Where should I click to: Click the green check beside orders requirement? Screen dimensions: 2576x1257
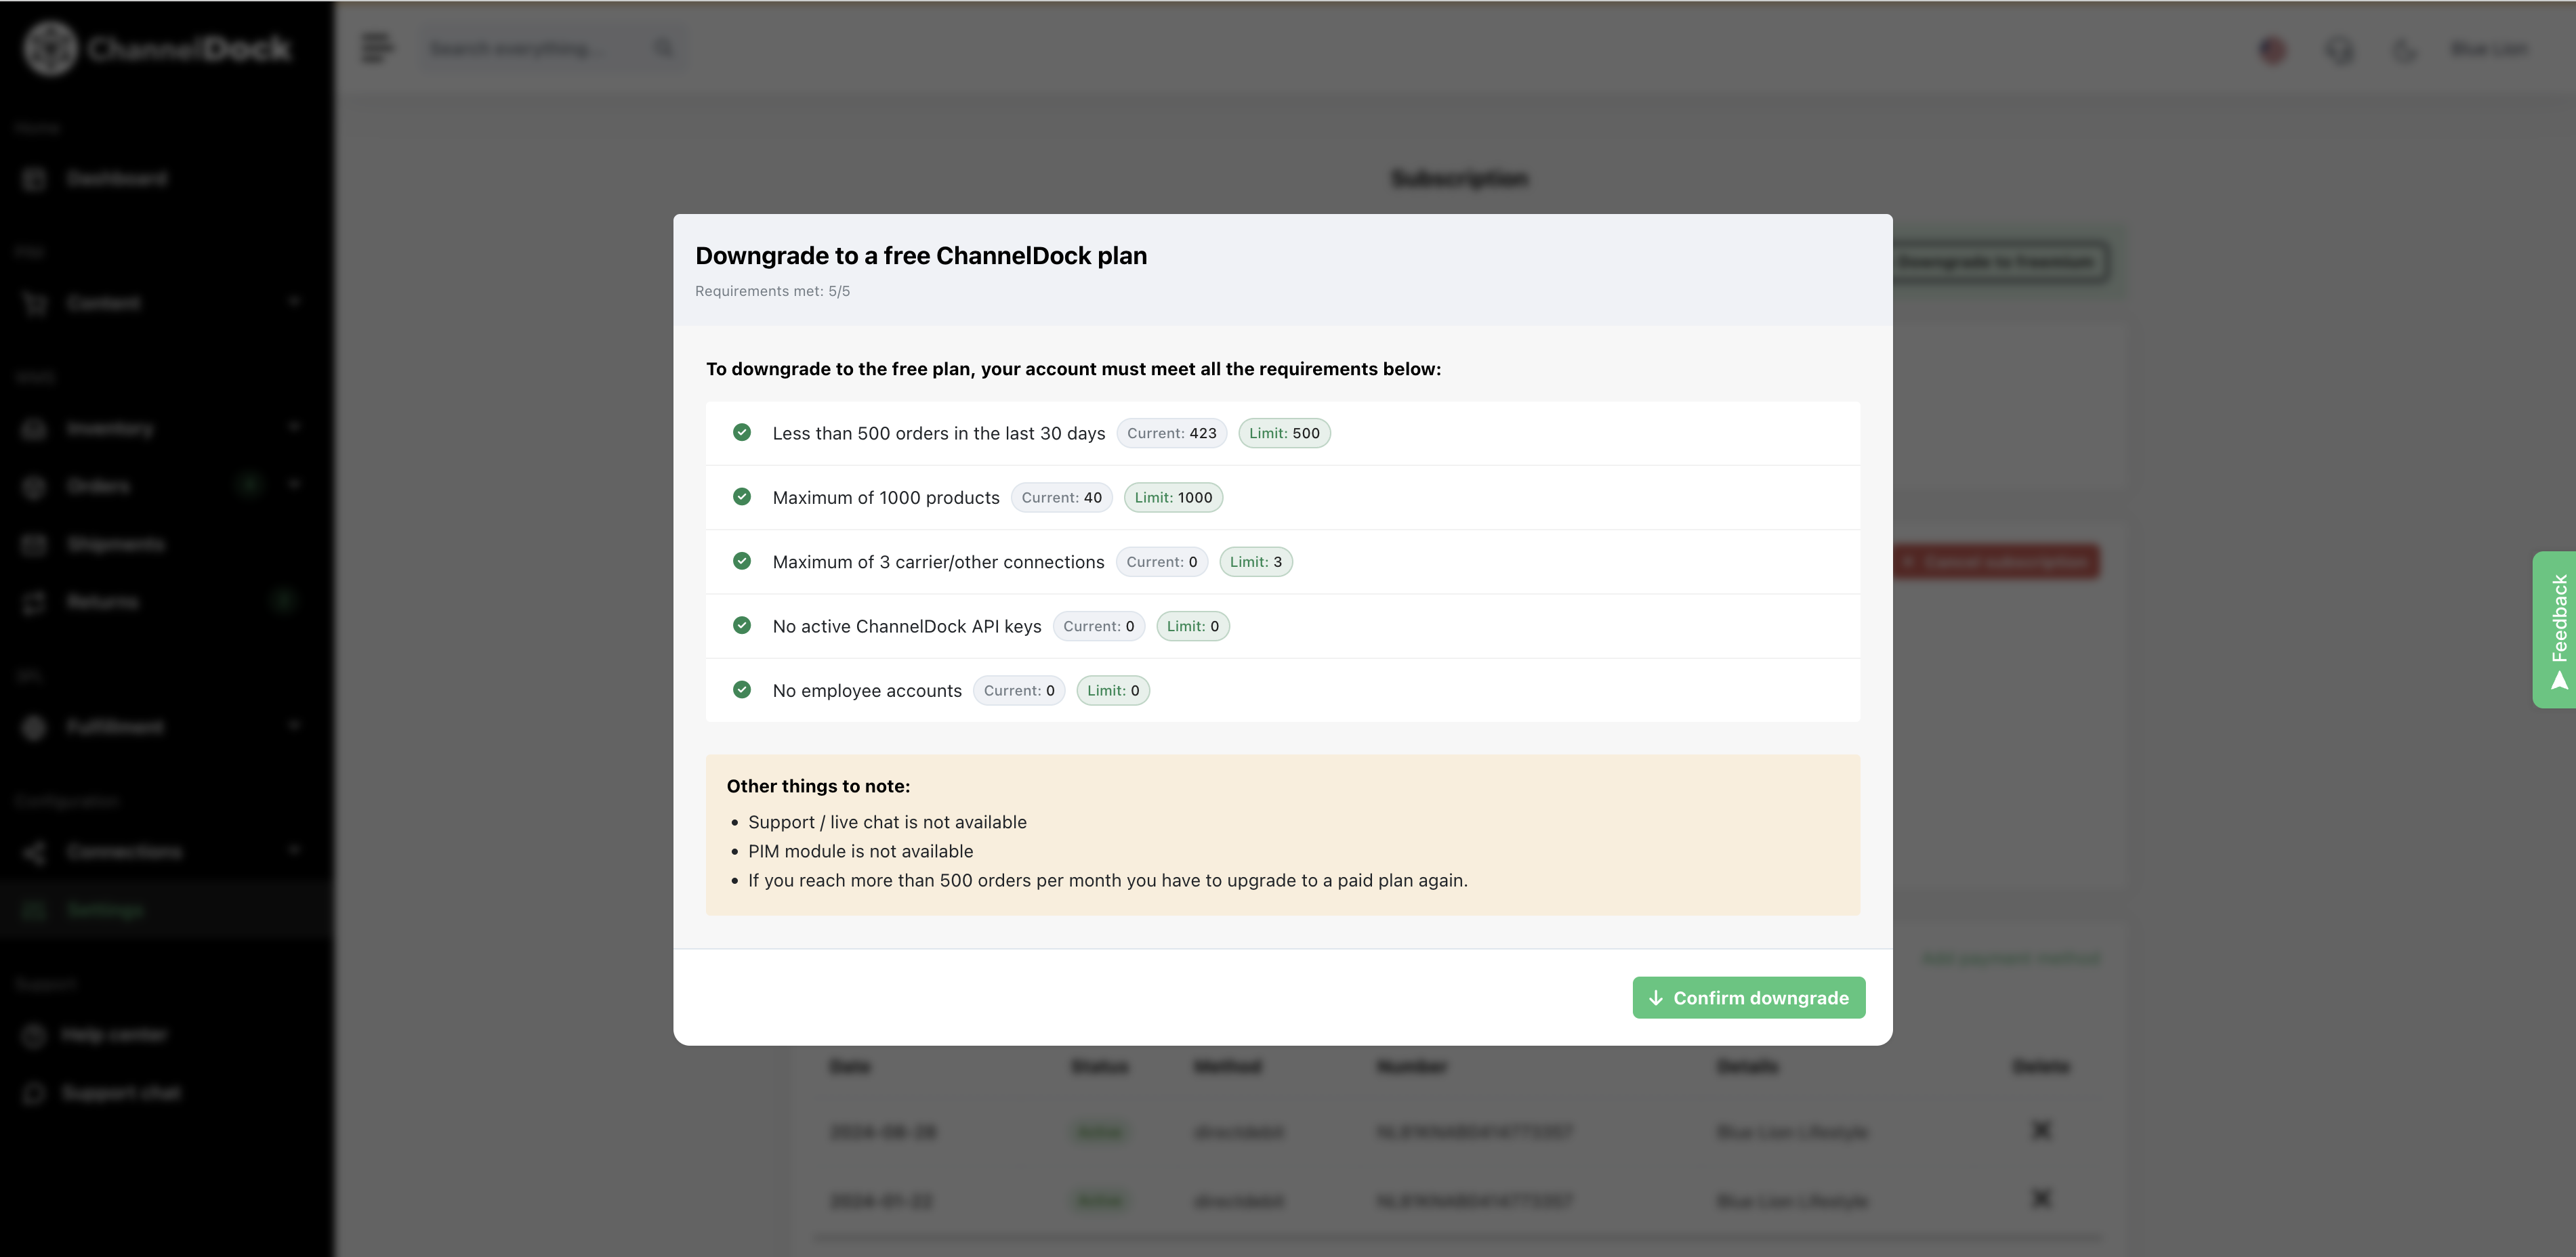(x=742, y=433)
